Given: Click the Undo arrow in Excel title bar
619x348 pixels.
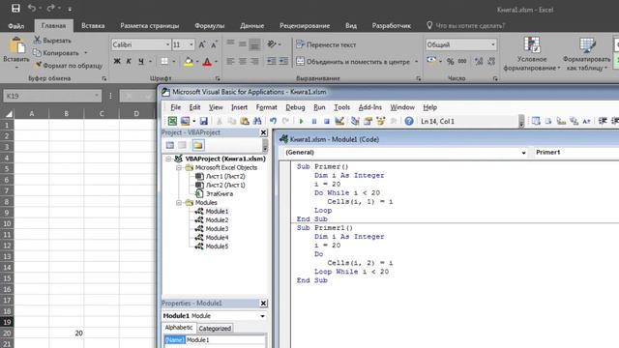Looking at the screenshot, I should tap(32, 8).
